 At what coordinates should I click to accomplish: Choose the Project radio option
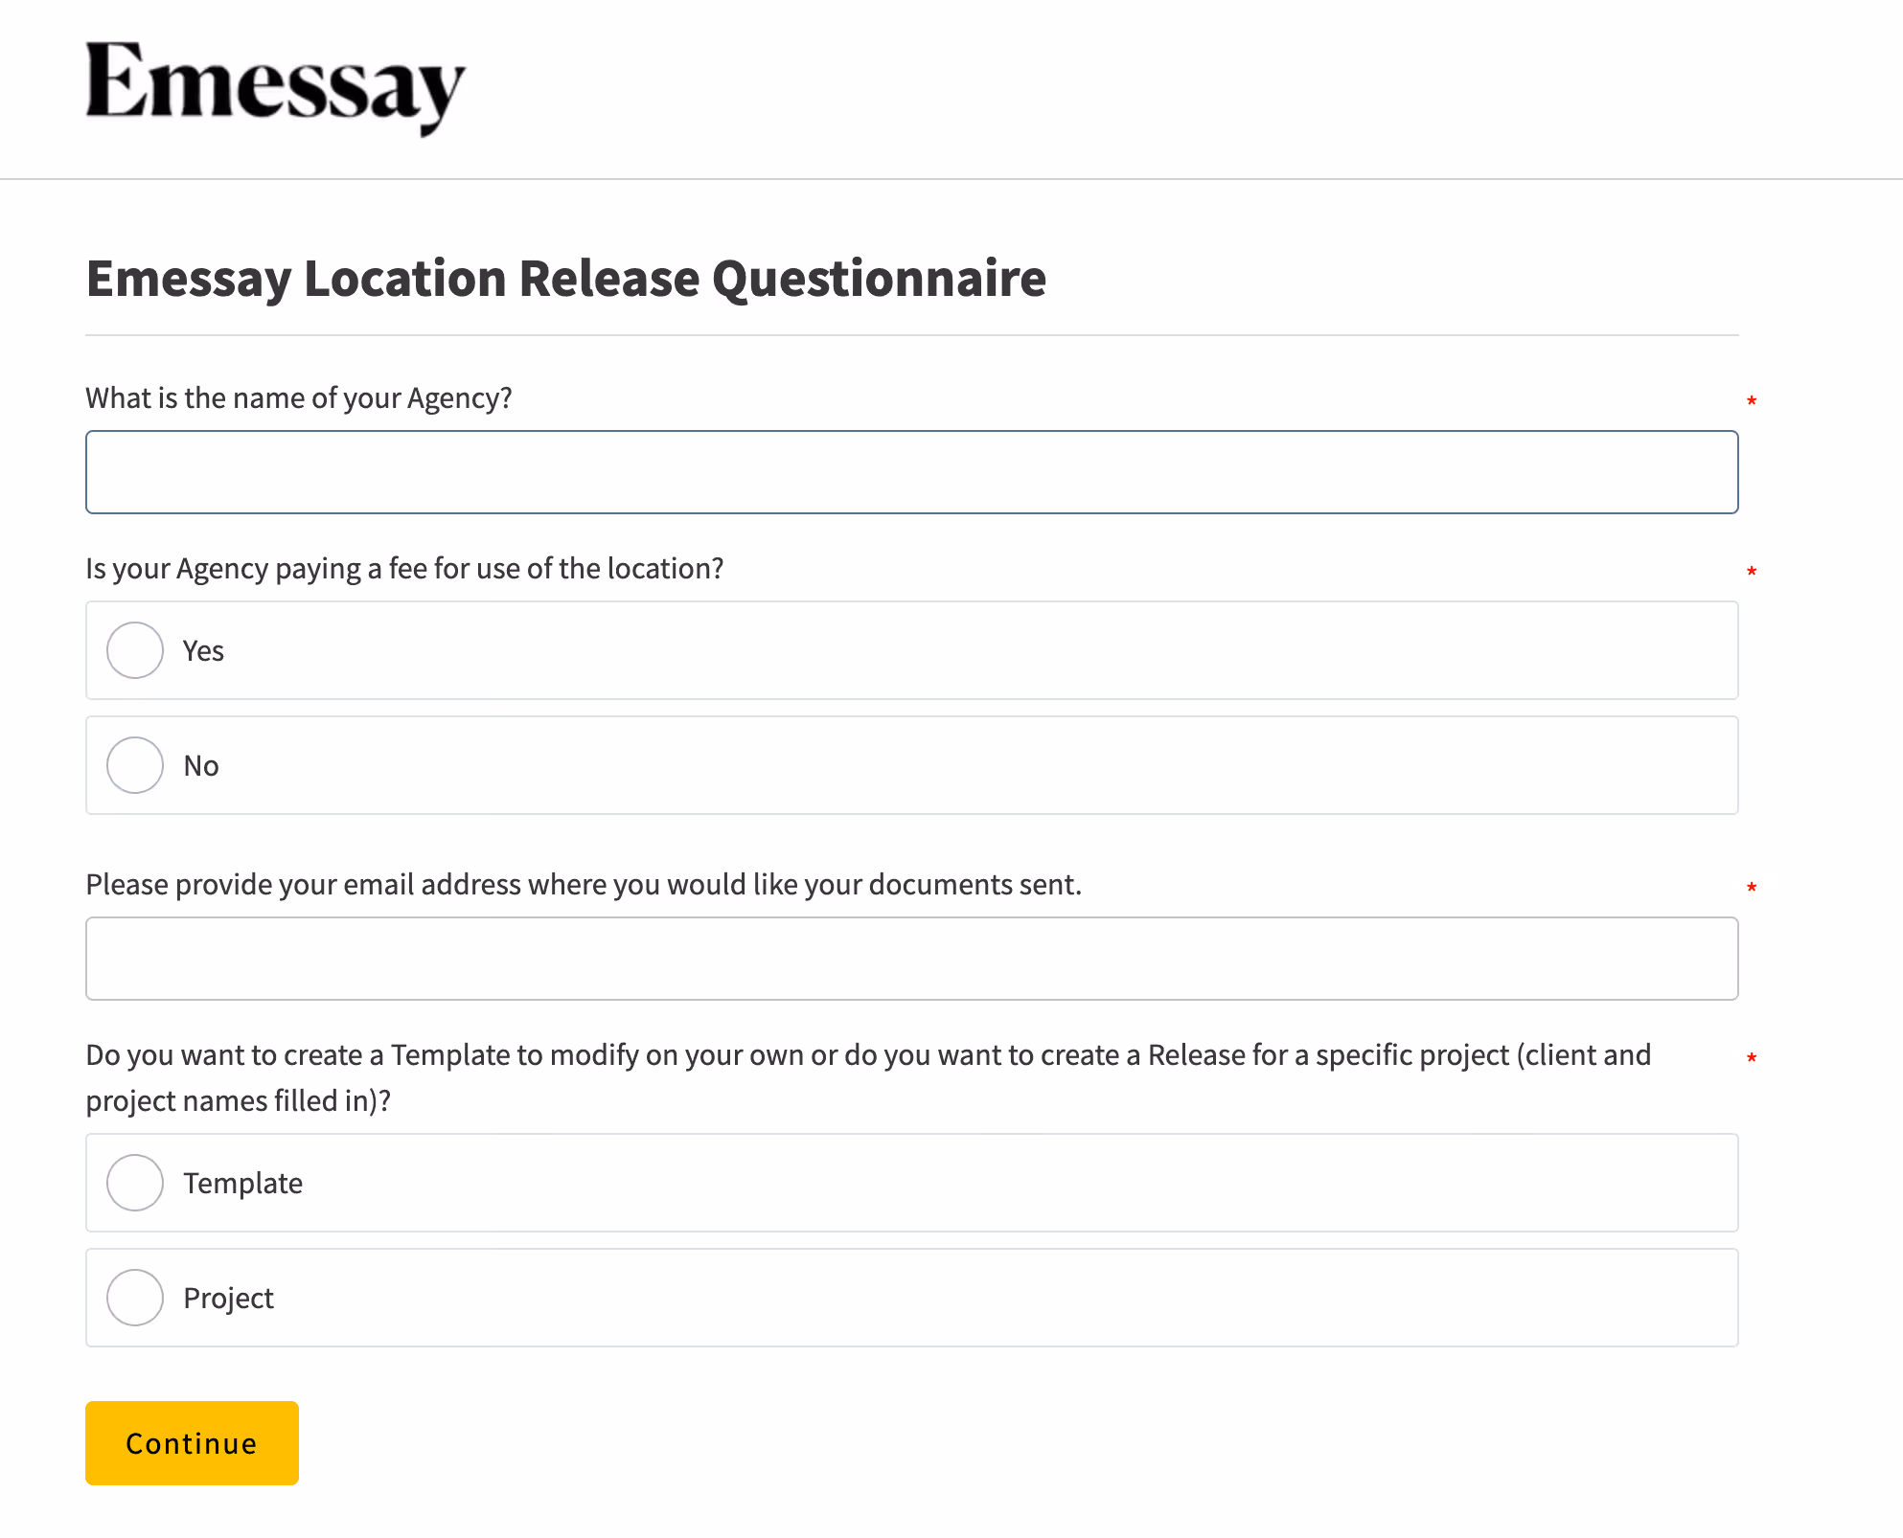coord(135,1298)
